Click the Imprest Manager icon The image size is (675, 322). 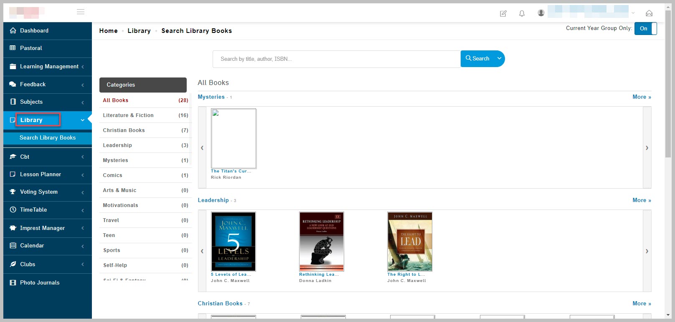(x=13, y=228)
